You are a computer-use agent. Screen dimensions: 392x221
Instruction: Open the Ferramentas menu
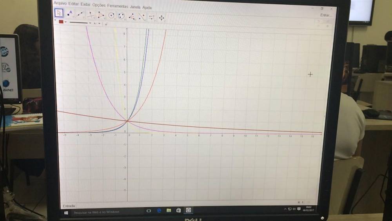point(118,6)
